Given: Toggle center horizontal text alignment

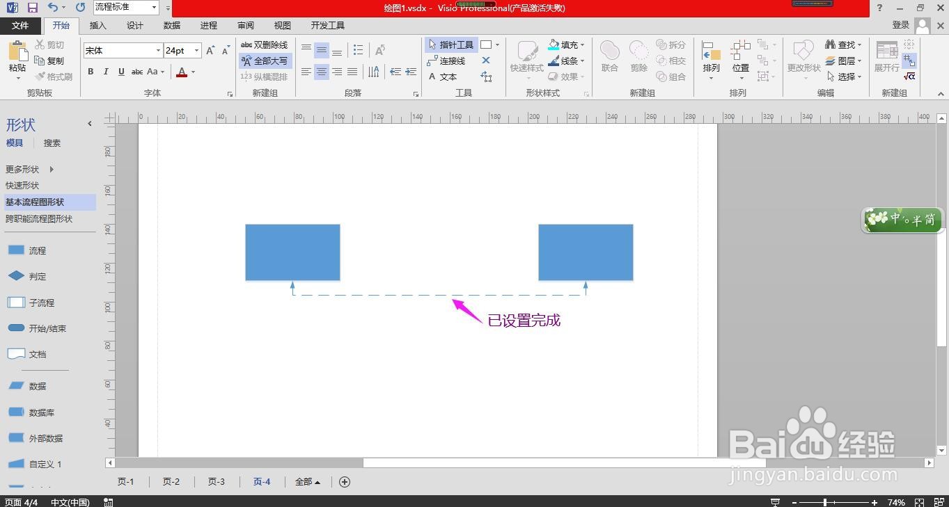Looking at the screenshot, I should pos(321,72).
